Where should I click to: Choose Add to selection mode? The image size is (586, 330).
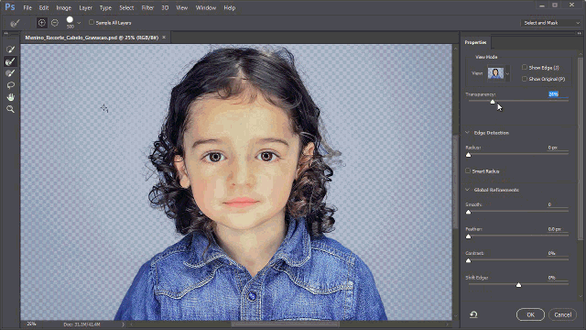click(x=42, y=23)
